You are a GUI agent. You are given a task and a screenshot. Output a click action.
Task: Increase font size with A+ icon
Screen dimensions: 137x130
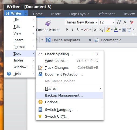tap(119, 22)
